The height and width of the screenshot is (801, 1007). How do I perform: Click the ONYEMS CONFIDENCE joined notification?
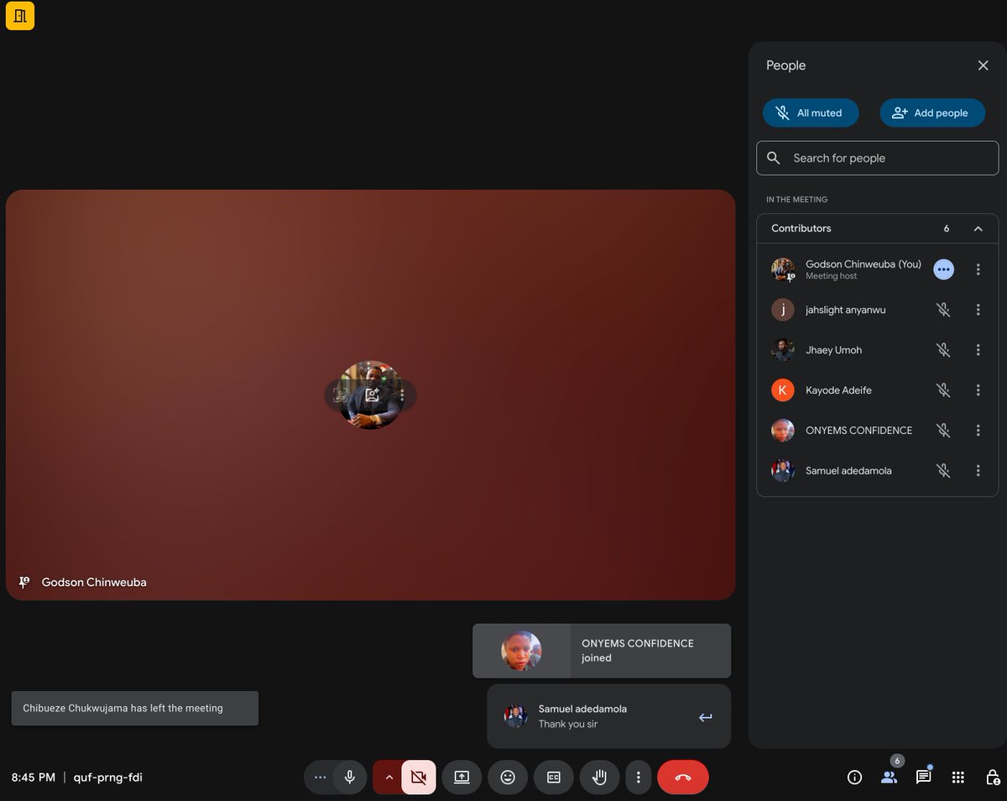pos(602,651)
